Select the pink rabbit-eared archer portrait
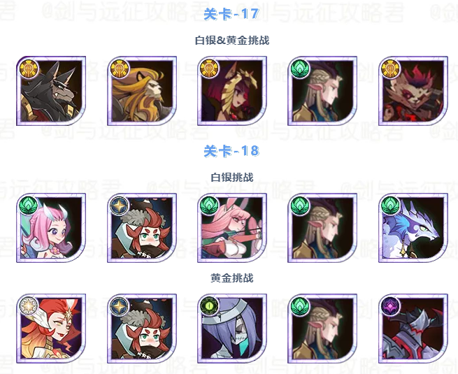The height and width of the screenshot is (374, 458). 232,228
